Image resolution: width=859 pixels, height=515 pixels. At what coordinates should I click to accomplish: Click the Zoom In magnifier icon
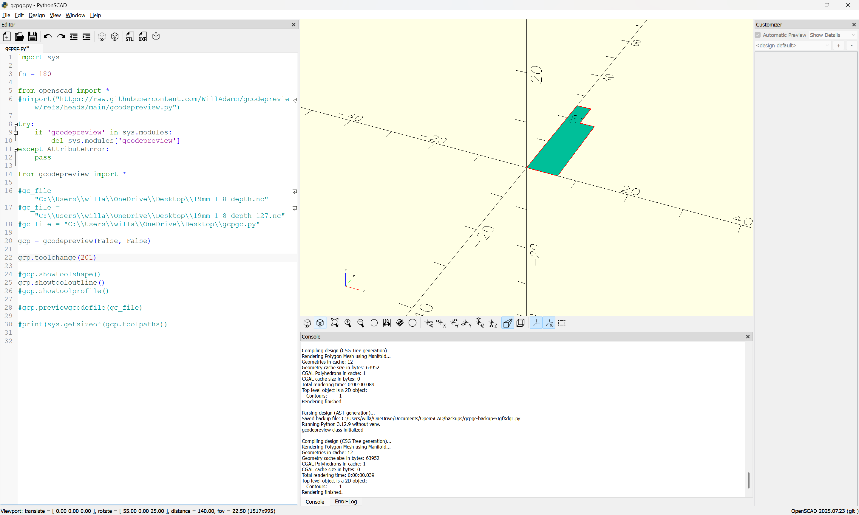click(x=347, y=323)
